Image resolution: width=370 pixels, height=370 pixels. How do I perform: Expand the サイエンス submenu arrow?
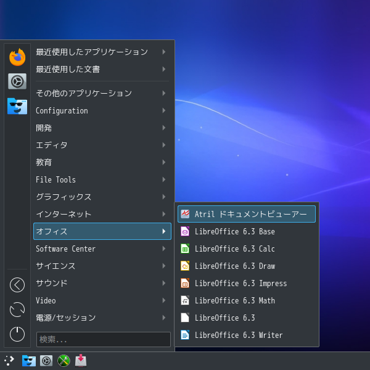point(164,266)
